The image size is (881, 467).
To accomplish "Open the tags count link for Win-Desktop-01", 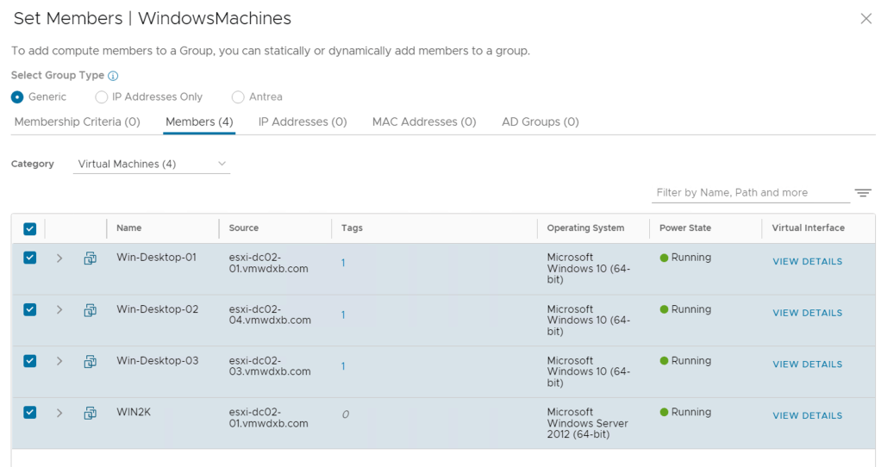I will [343, 263].
